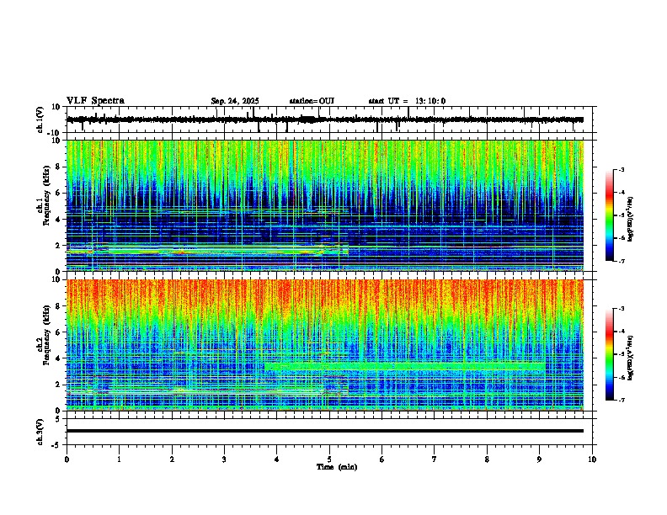Image resolution: width=667 pixels, height=515 pixels.
Task: Click the time axis tick label "5"
Action: (329, 459)
